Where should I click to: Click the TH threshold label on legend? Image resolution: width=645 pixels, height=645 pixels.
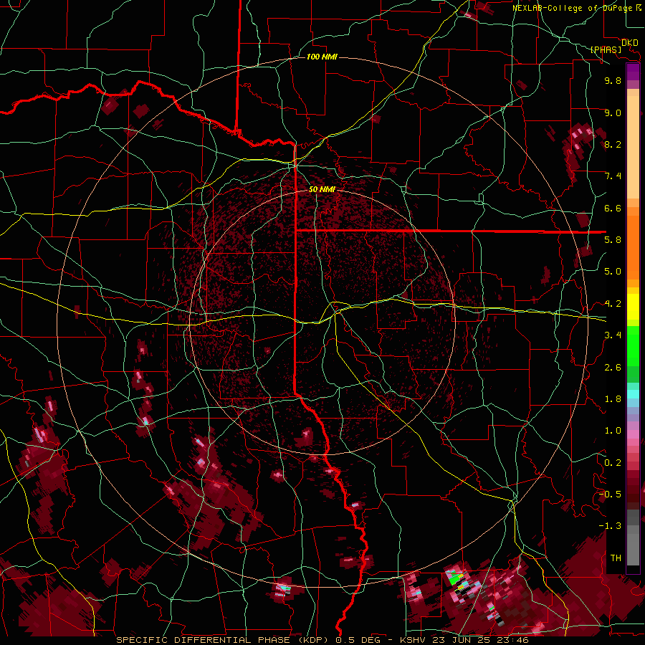pyautogui.click(x=616, y=558)
